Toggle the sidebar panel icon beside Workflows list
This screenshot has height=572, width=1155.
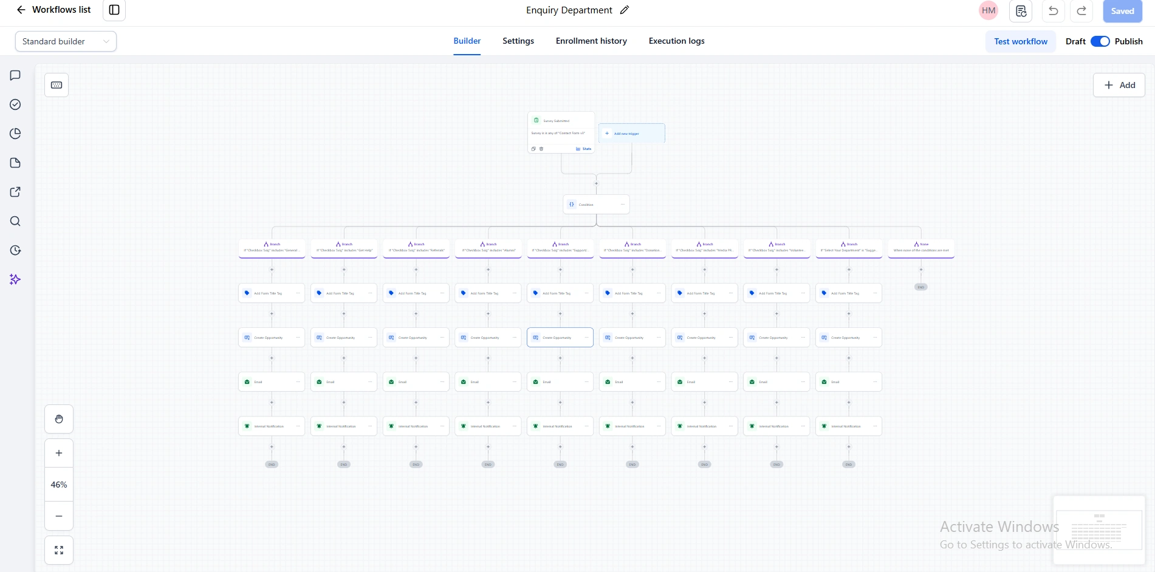coord(114,10)
